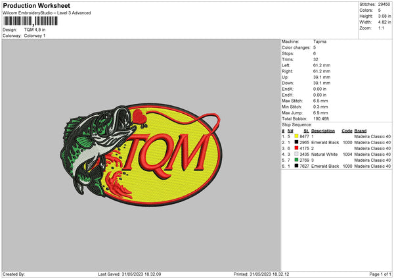Click the Up label
394x279 pixels.
tap(285, 77)
